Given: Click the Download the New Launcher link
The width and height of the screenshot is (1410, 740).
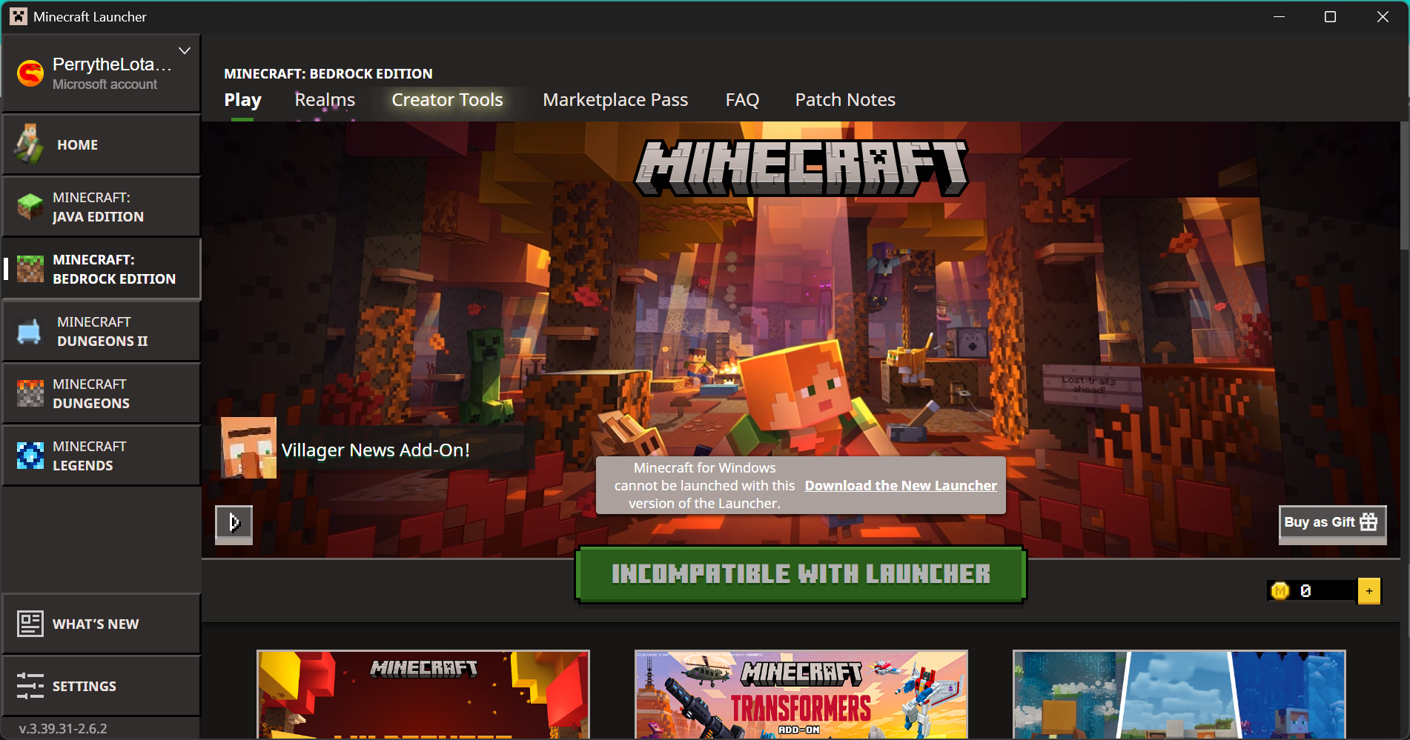Looking at the screenshot, I should tap(901, 486).
